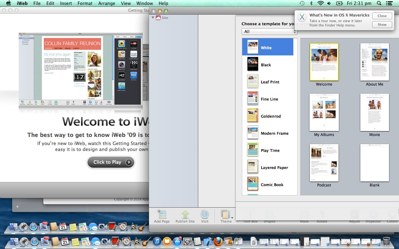Open the Notification Center icon
The width and height of the screenshot is (399, 249).
pos(389,3)
